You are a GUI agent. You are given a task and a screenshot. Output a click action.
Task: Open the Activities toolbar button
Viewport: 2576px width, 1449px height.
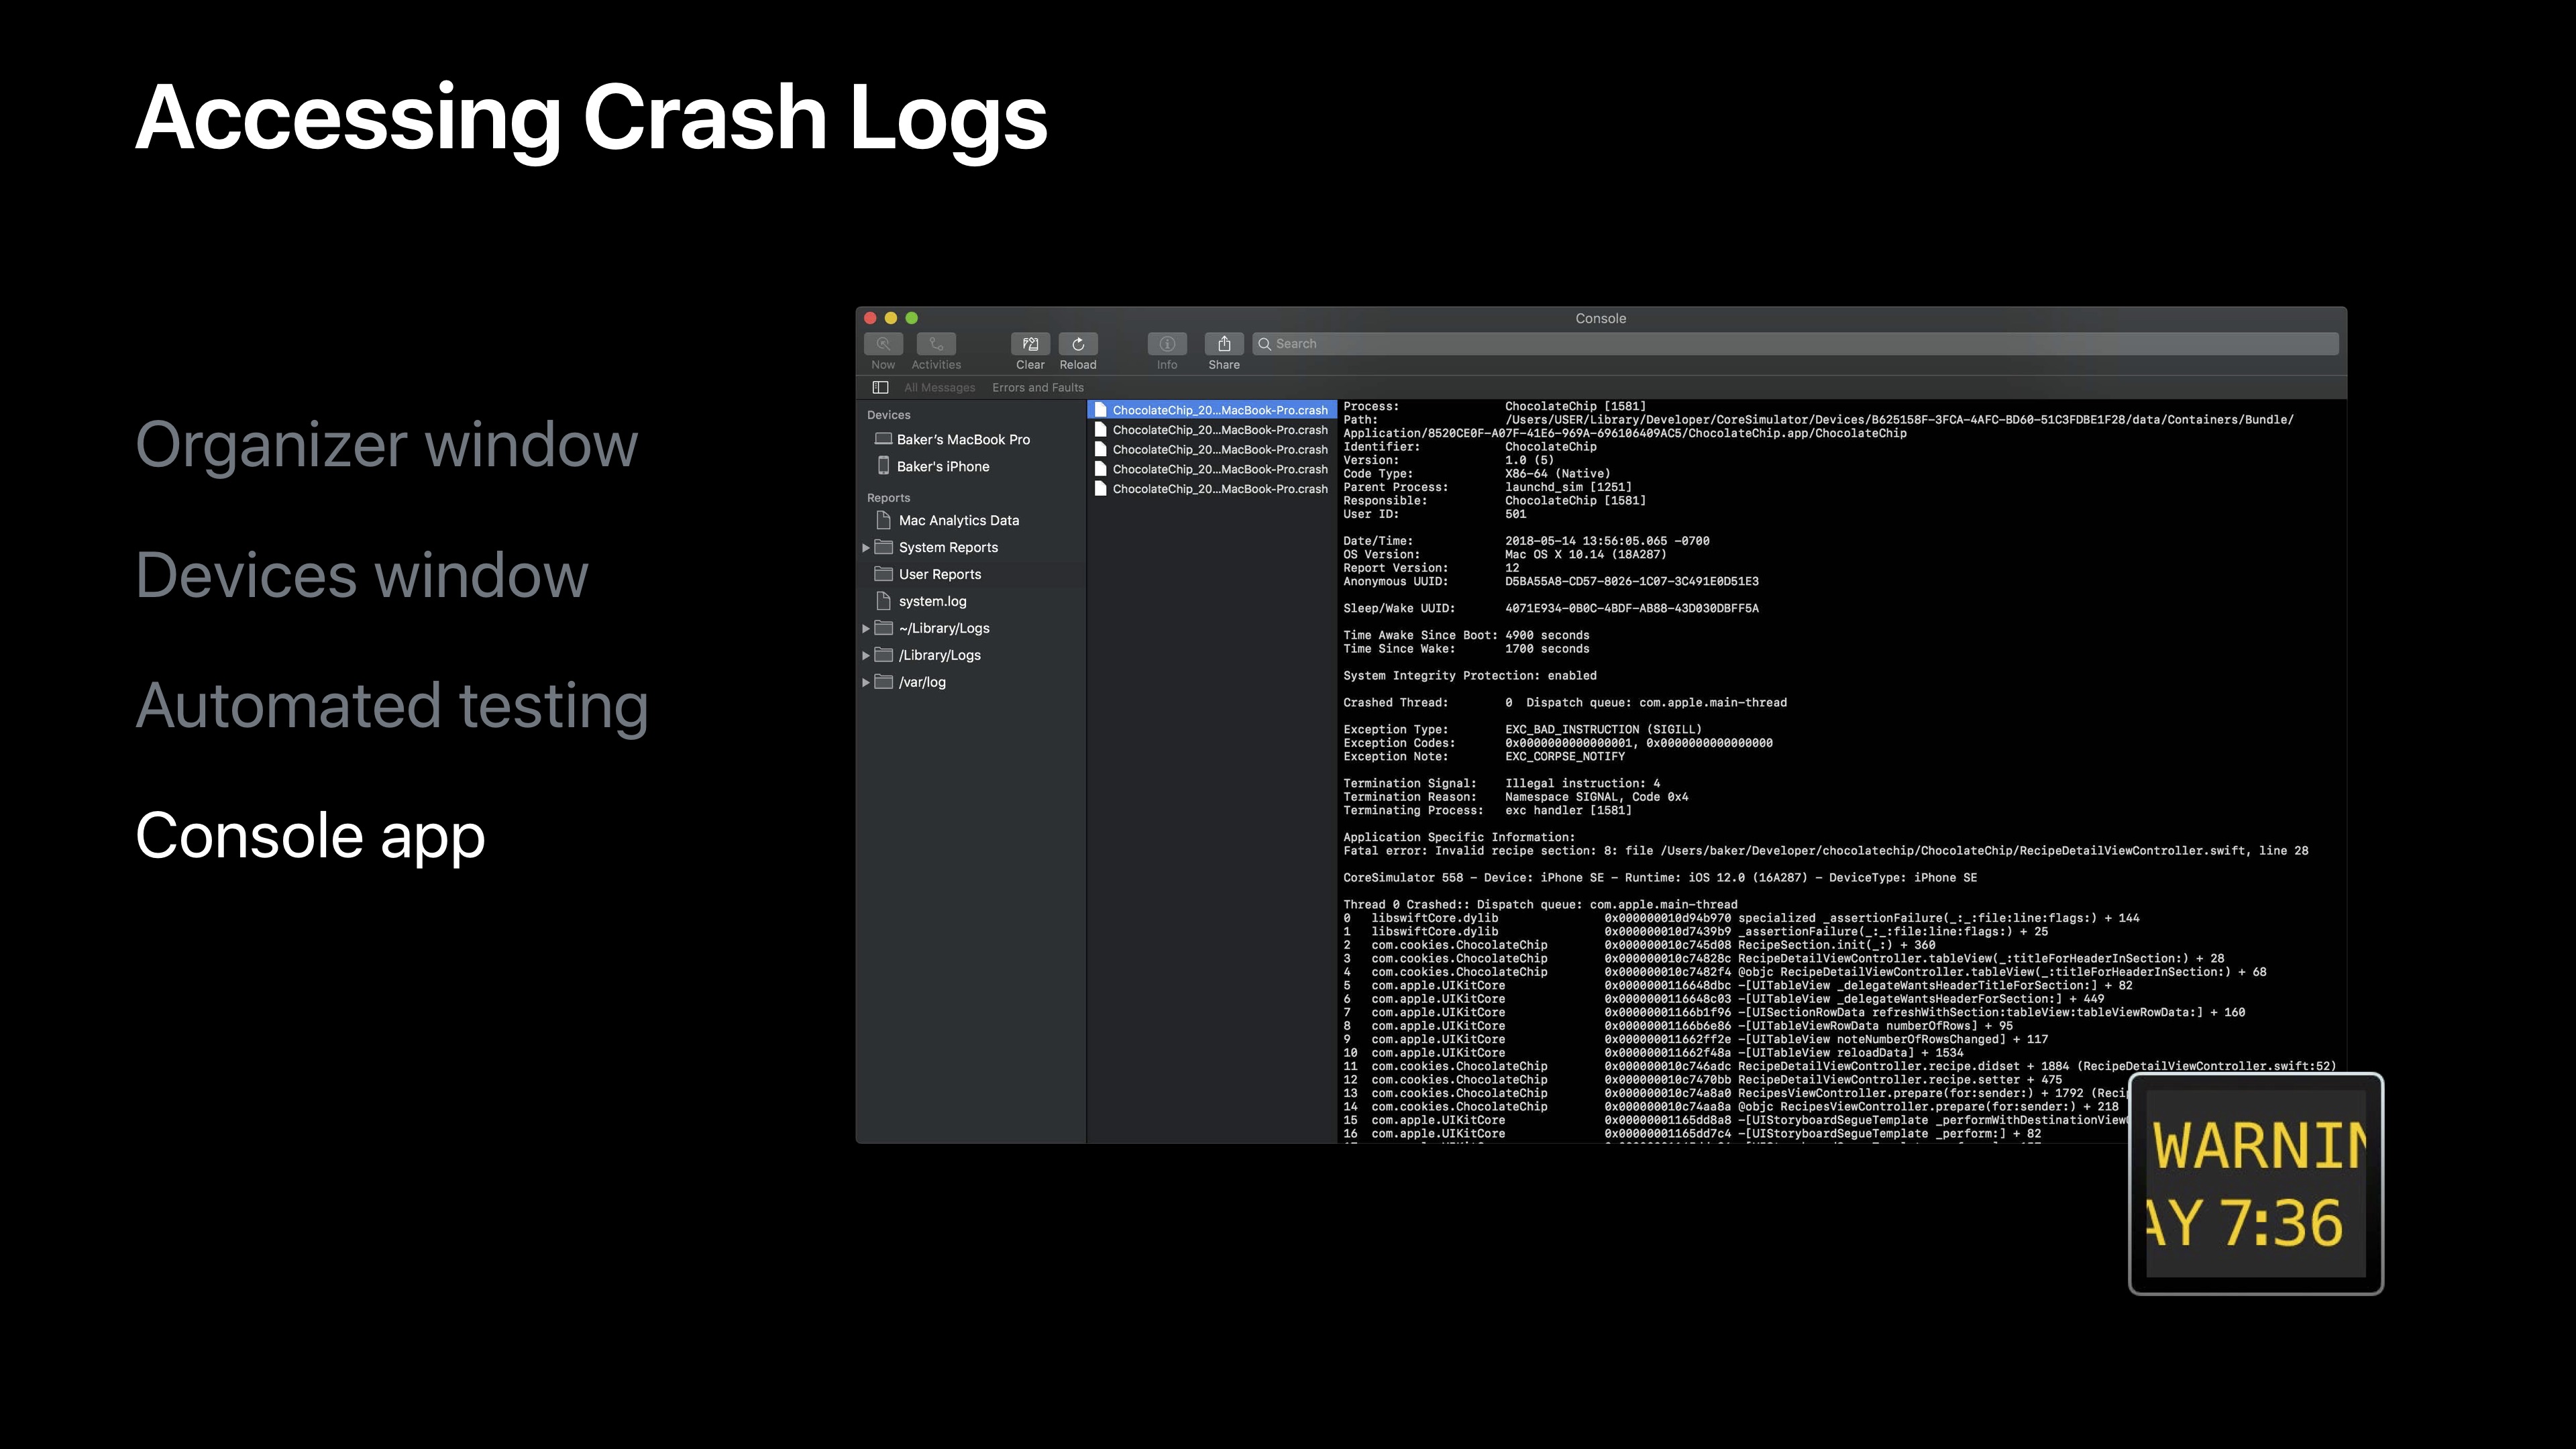point(936,344)
